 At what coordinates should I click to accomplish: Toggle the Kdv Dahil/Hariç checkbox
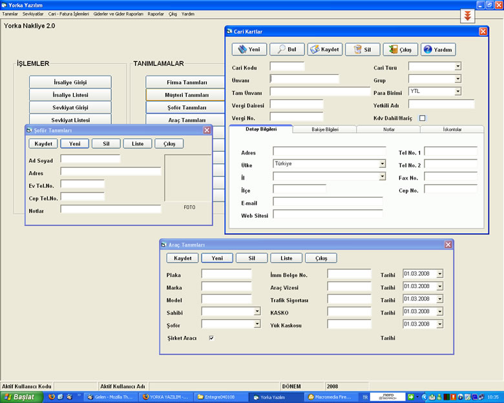(x=423, y=118)
